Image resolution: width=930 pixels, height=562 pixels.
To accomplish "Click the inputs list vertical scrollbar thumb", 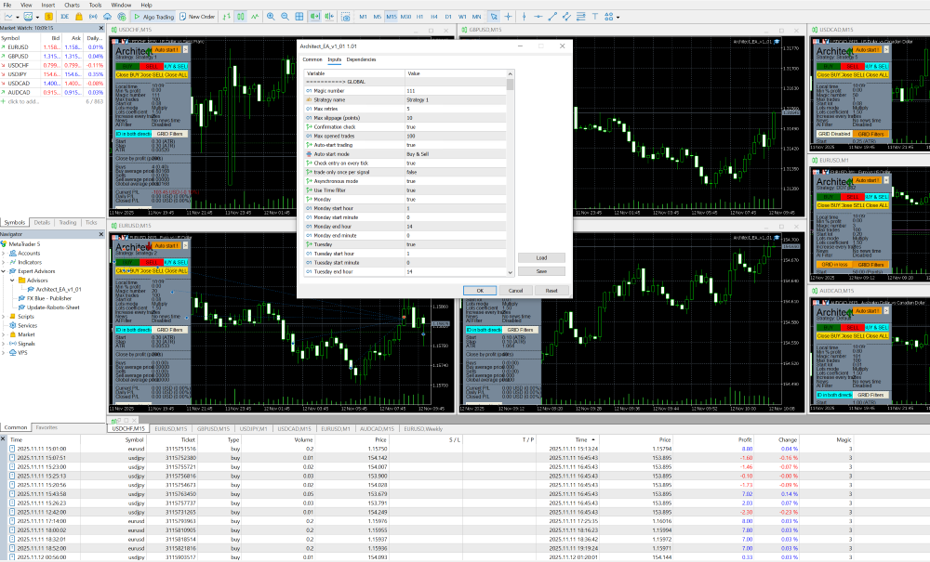I will (x=510, y=85).
